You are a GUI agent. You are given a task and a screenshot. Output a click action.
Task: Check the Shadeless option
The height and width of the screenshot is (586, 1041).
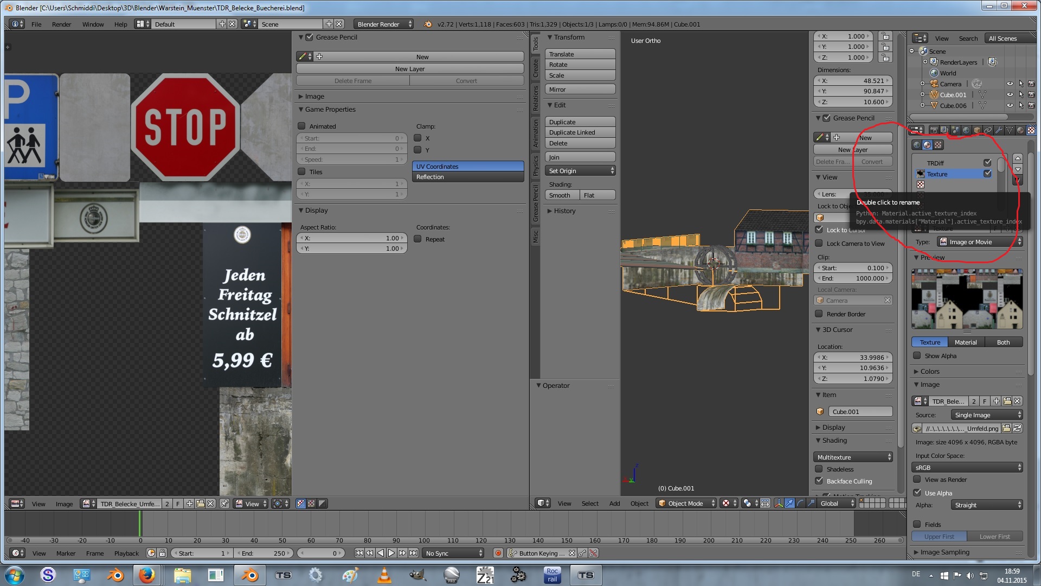tap(819, 469)
